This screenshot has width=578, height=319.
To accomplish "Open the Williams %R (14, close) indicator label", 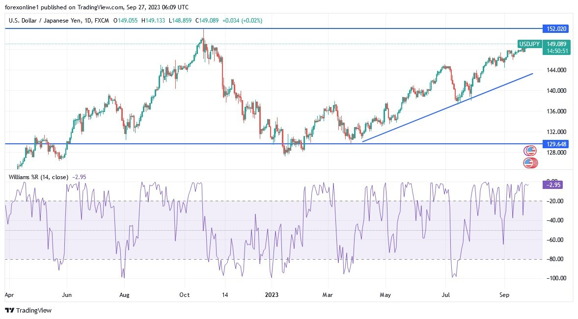I will coord(39,177).
